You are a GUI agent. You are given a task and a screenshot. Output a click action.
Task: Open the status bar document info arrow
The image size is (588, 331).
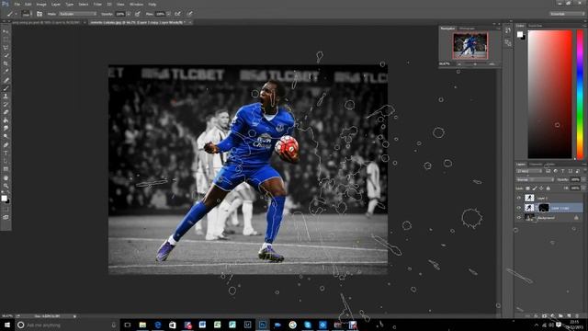tap(74, 316)
